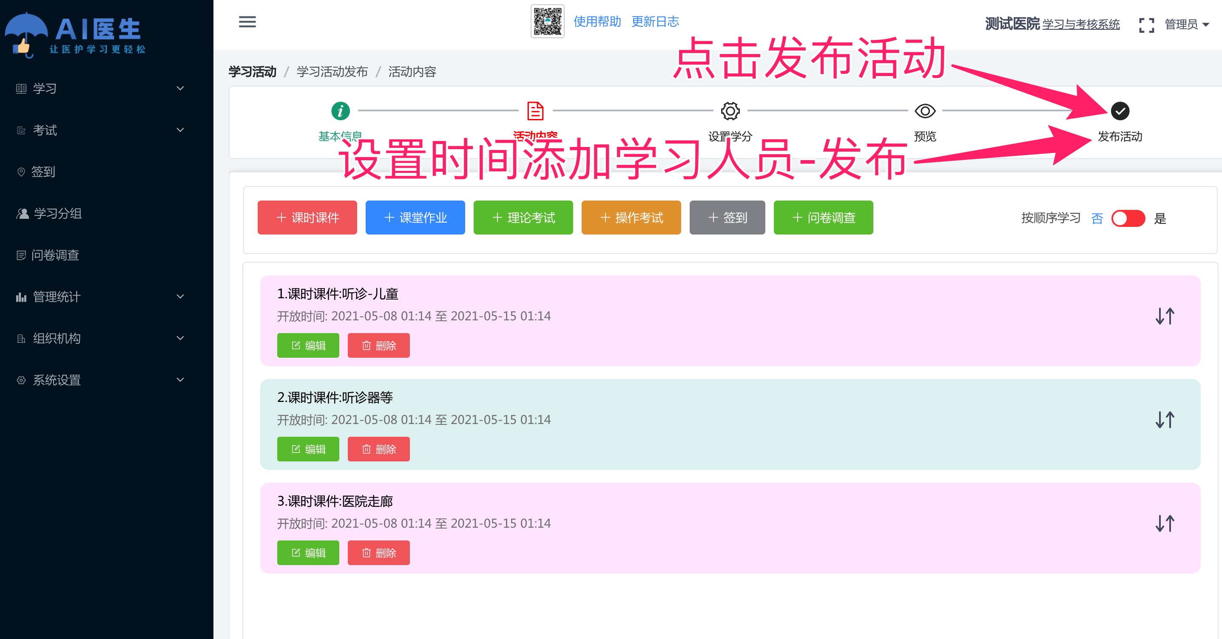Click the 基本信息 step info icon
The width and height of the screenshot is (1222, 639).
(x=340, y=111)
